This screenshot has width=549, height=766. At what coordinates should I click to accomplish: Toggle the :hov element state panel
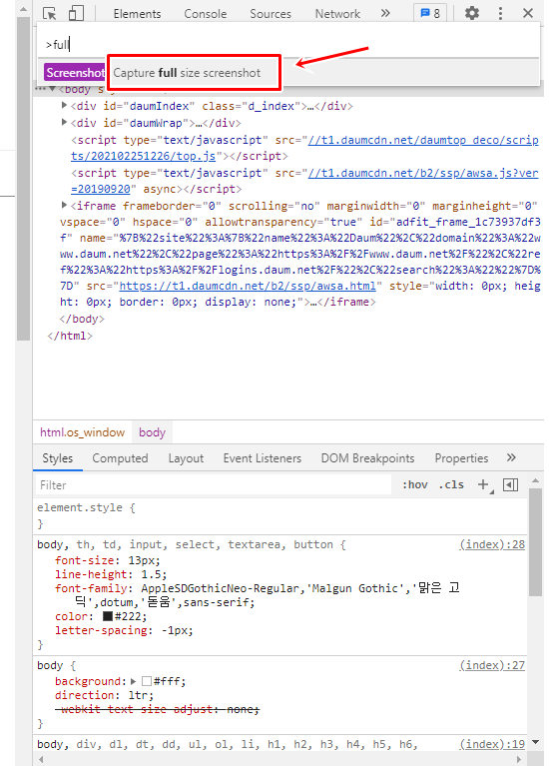point(415,485)
